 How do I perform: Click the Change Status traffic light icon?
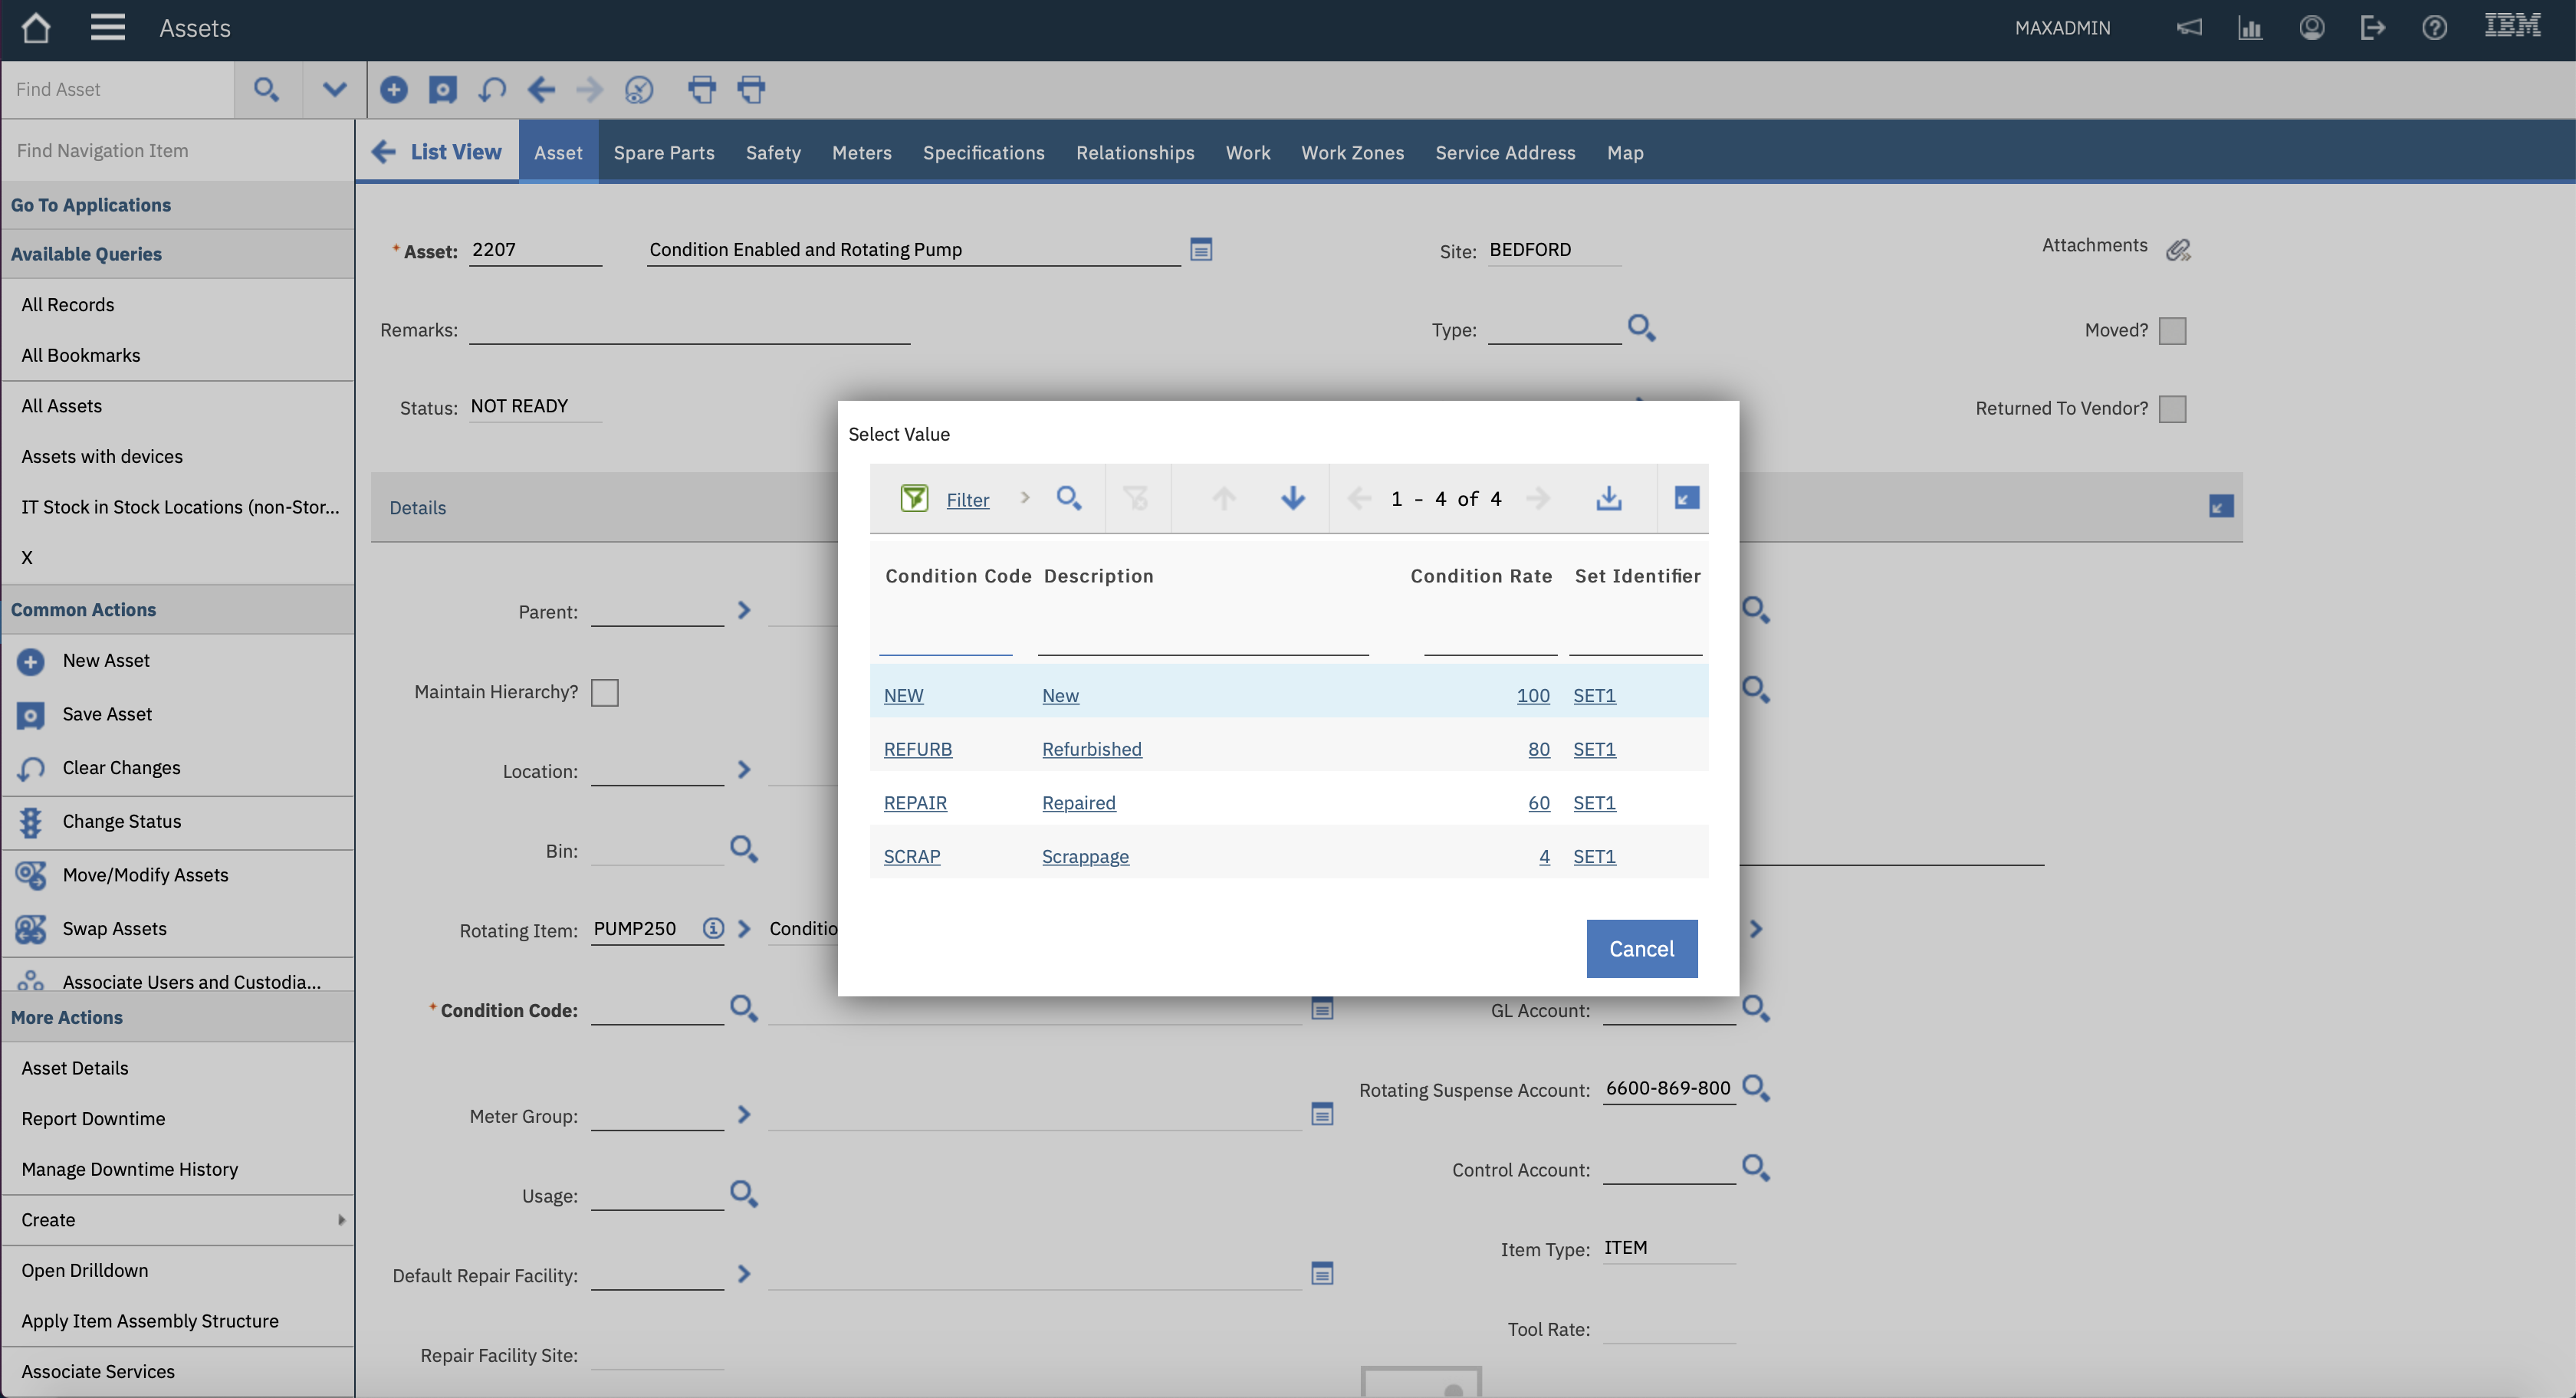click(31, 822)
